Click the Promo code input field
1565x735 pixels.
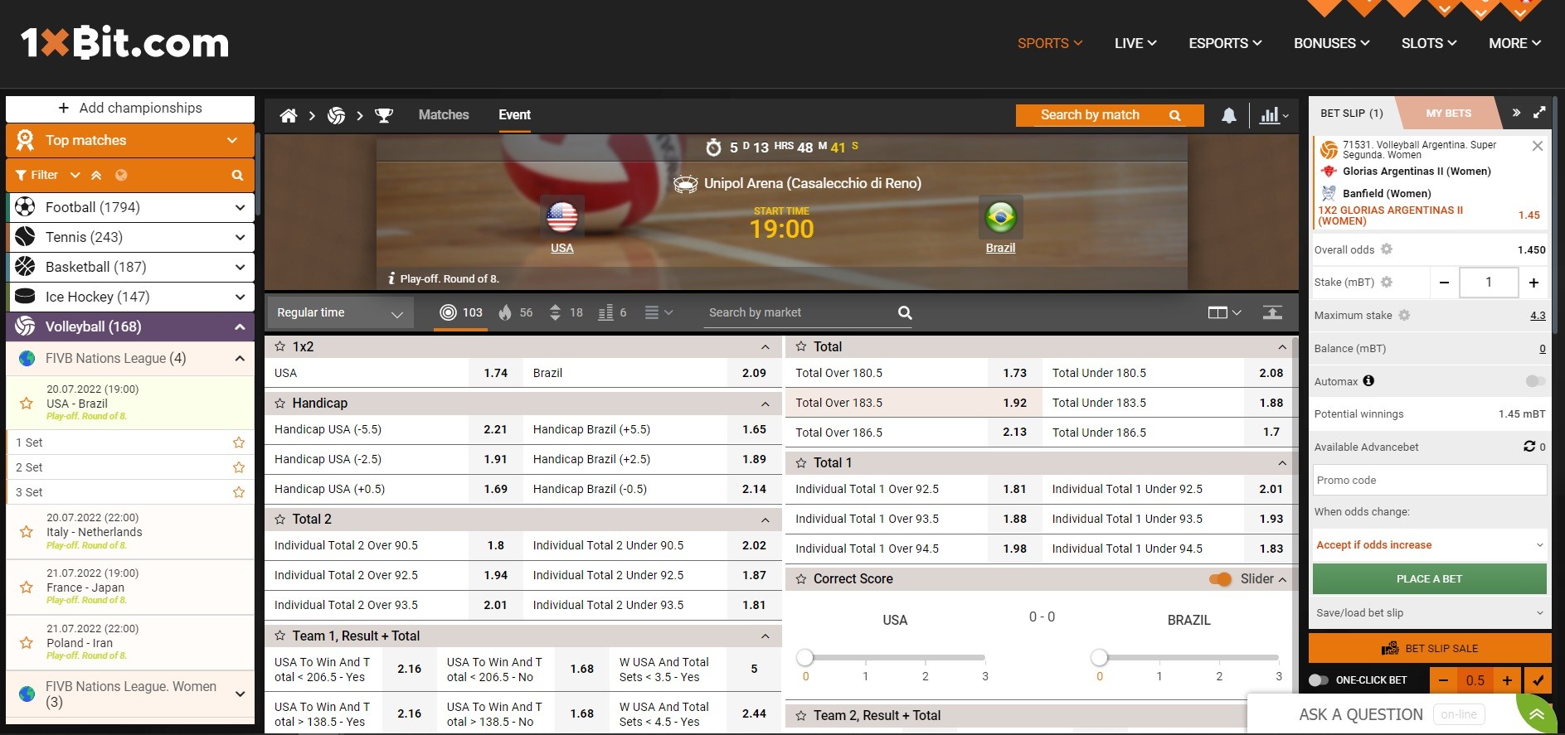tap(1429, 481)
